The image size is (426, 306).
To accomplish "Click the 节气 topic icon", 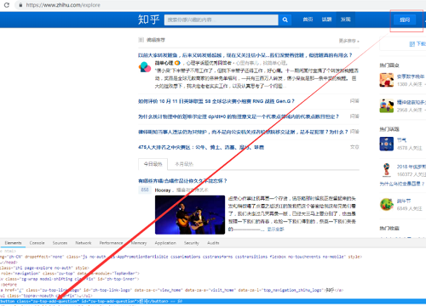I will [387, 144].
